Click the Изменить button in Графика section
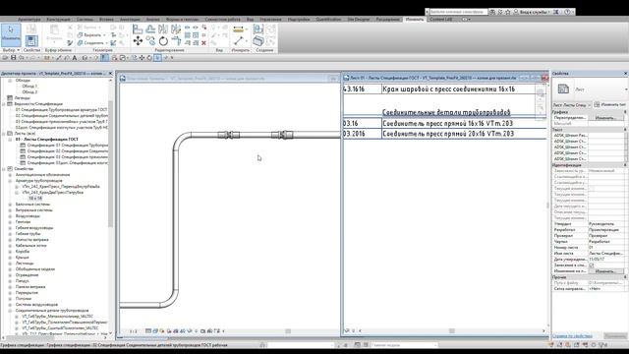 (605, 118)
